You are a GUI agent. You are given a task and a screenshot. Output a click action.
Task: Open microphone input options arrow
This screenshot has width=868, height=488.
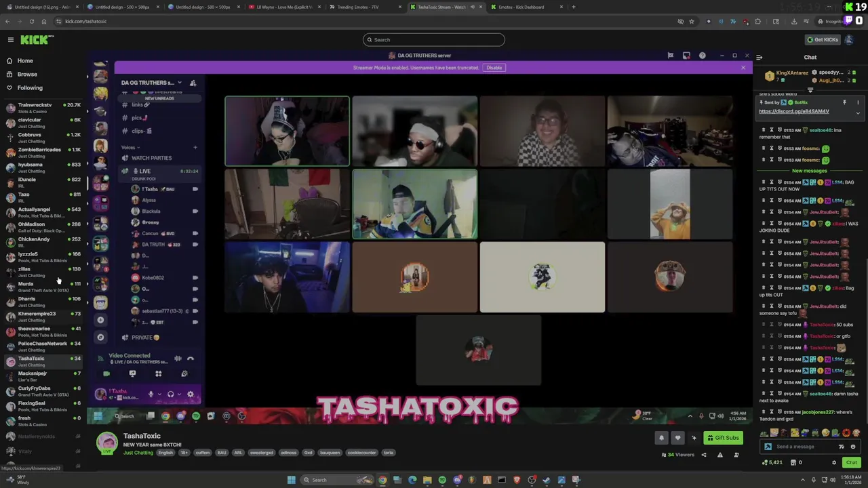click(160, 394)
